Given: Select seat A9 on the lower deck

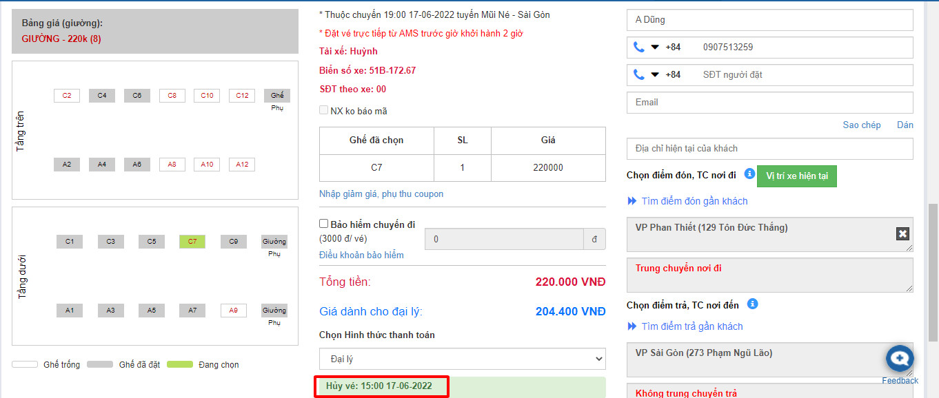Looking at the screenshot, I should point(233,310).
